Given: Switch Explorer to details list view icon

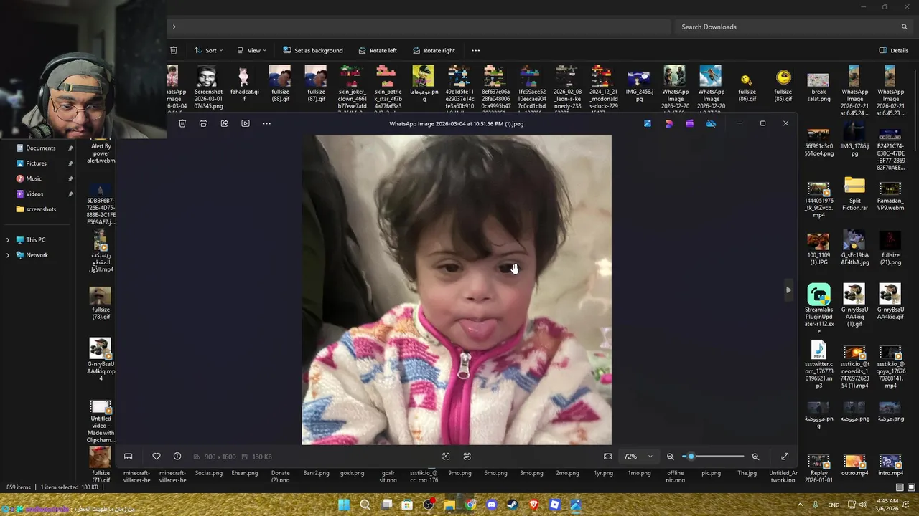Looking at the screenshot, I should 900,487.
